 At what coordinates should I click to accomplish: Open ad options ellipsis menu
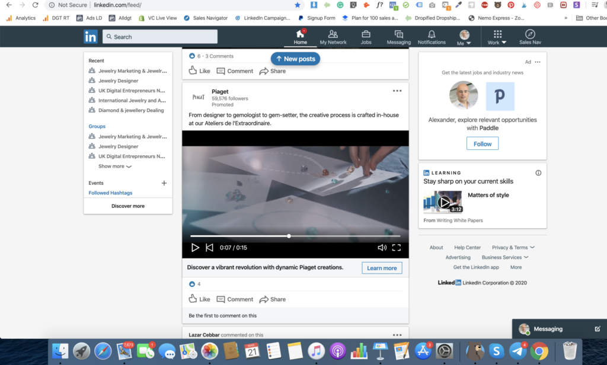[538, 62]
